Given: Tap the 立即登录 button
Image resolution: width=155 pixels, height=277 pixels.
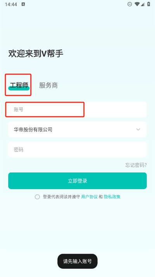Looking at the screenshot, I should click(x=77, y=181).
